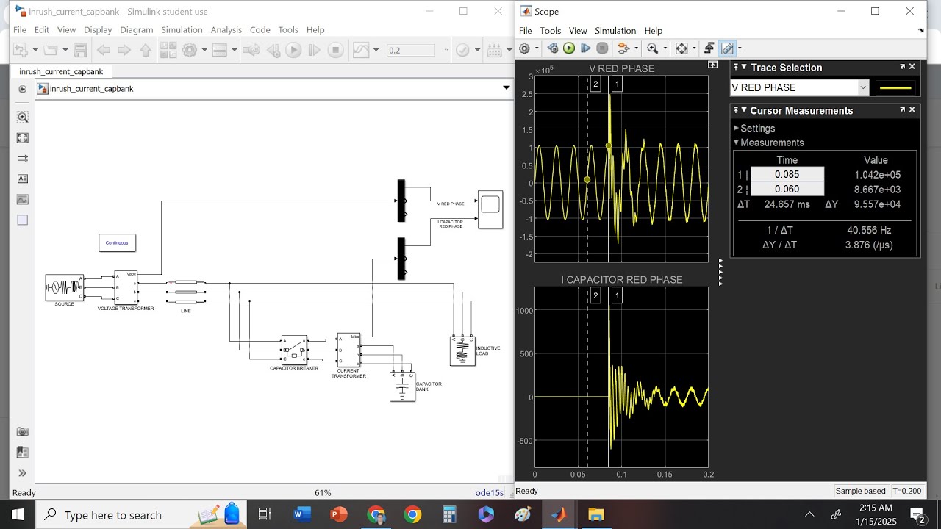Open the Scope View menu
941x529 pixels.
(x=578, y=30)
